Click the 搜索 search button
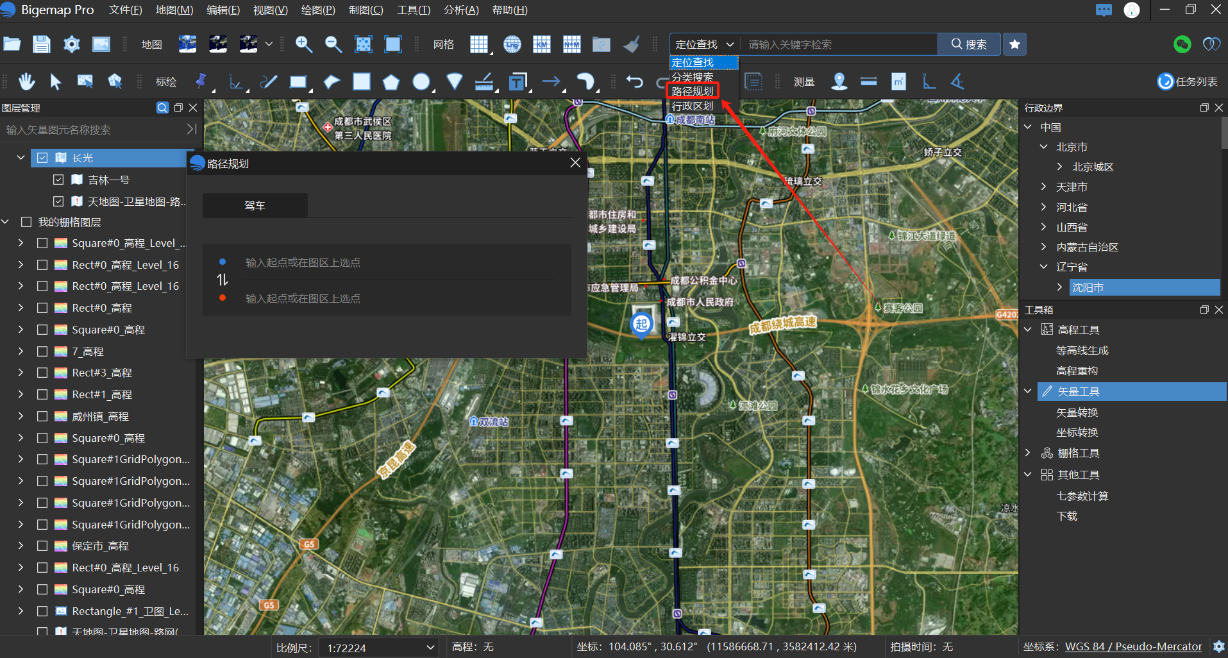 (969, 44)
